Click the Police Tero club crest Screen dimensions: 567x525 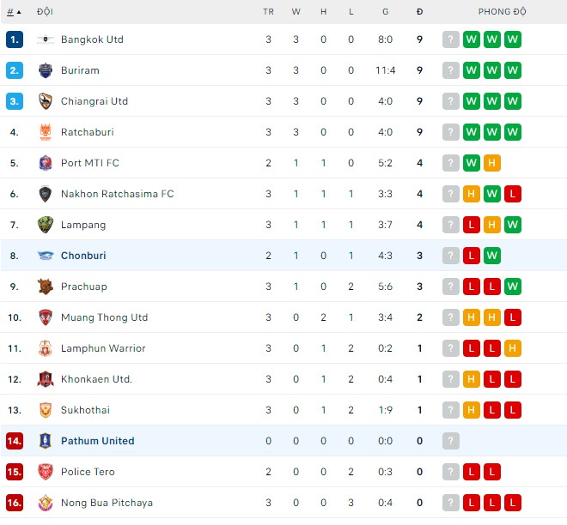point(46,472)
